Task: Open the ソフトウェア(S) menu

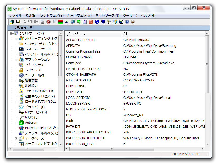Action: point(52,16)
